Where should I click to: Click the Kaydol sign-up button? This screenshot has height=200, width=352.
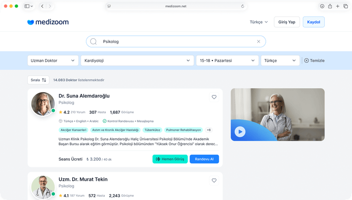pos(314,22)
